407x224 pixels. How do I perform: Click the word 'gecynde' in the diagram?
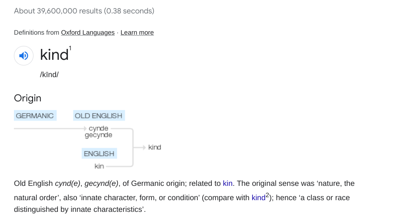98,135
